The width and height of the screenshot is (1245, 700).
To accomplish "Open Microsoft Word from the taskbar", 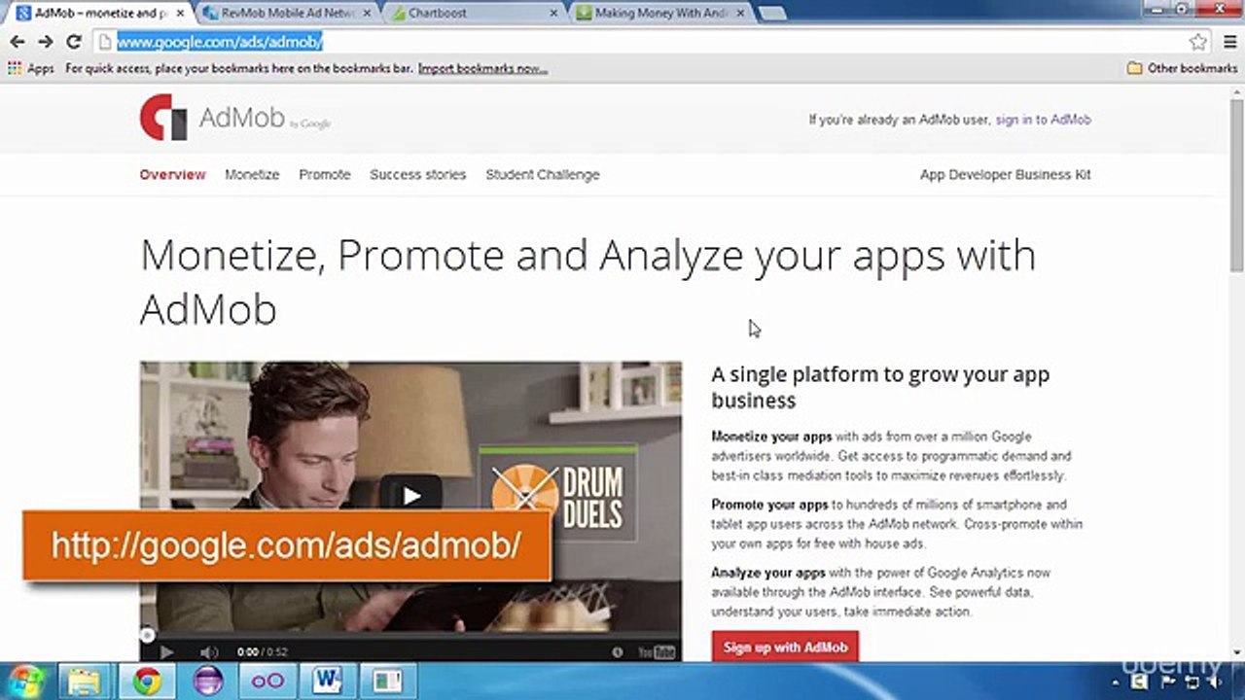I will tap(328, 682).
